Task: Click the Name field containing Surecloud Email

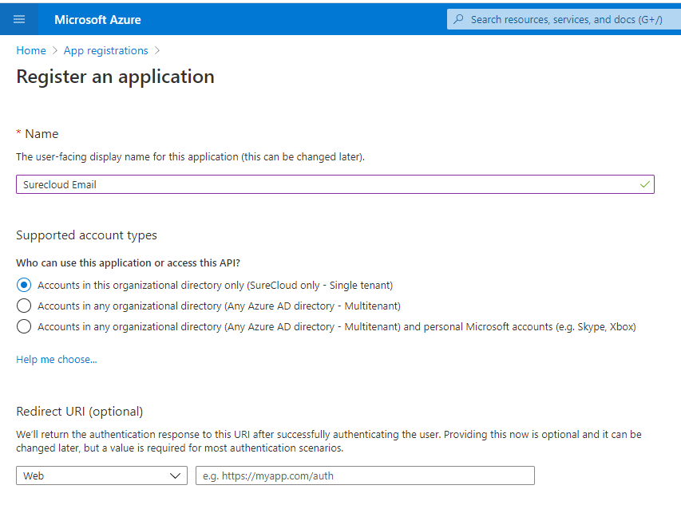Action: pos(335,184)
